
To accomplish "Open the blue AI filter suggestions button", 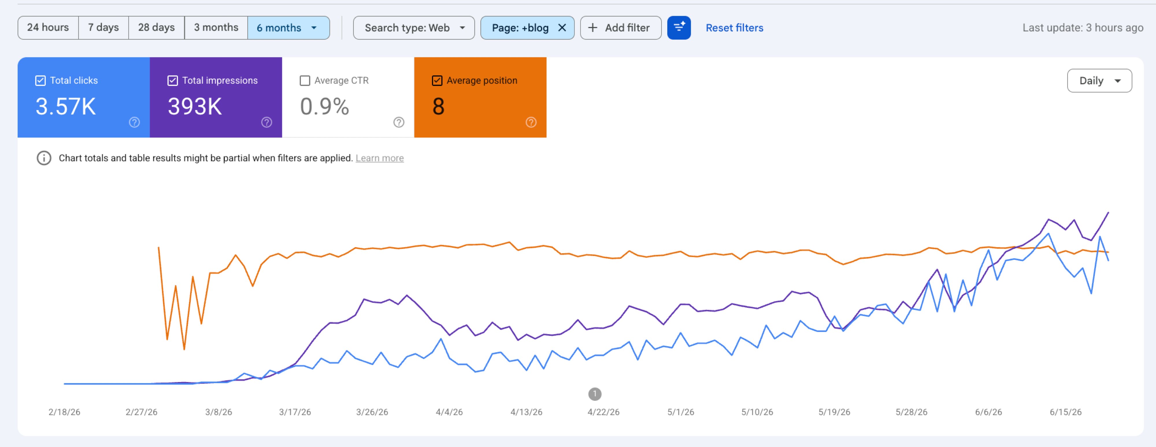I will 679,28.
